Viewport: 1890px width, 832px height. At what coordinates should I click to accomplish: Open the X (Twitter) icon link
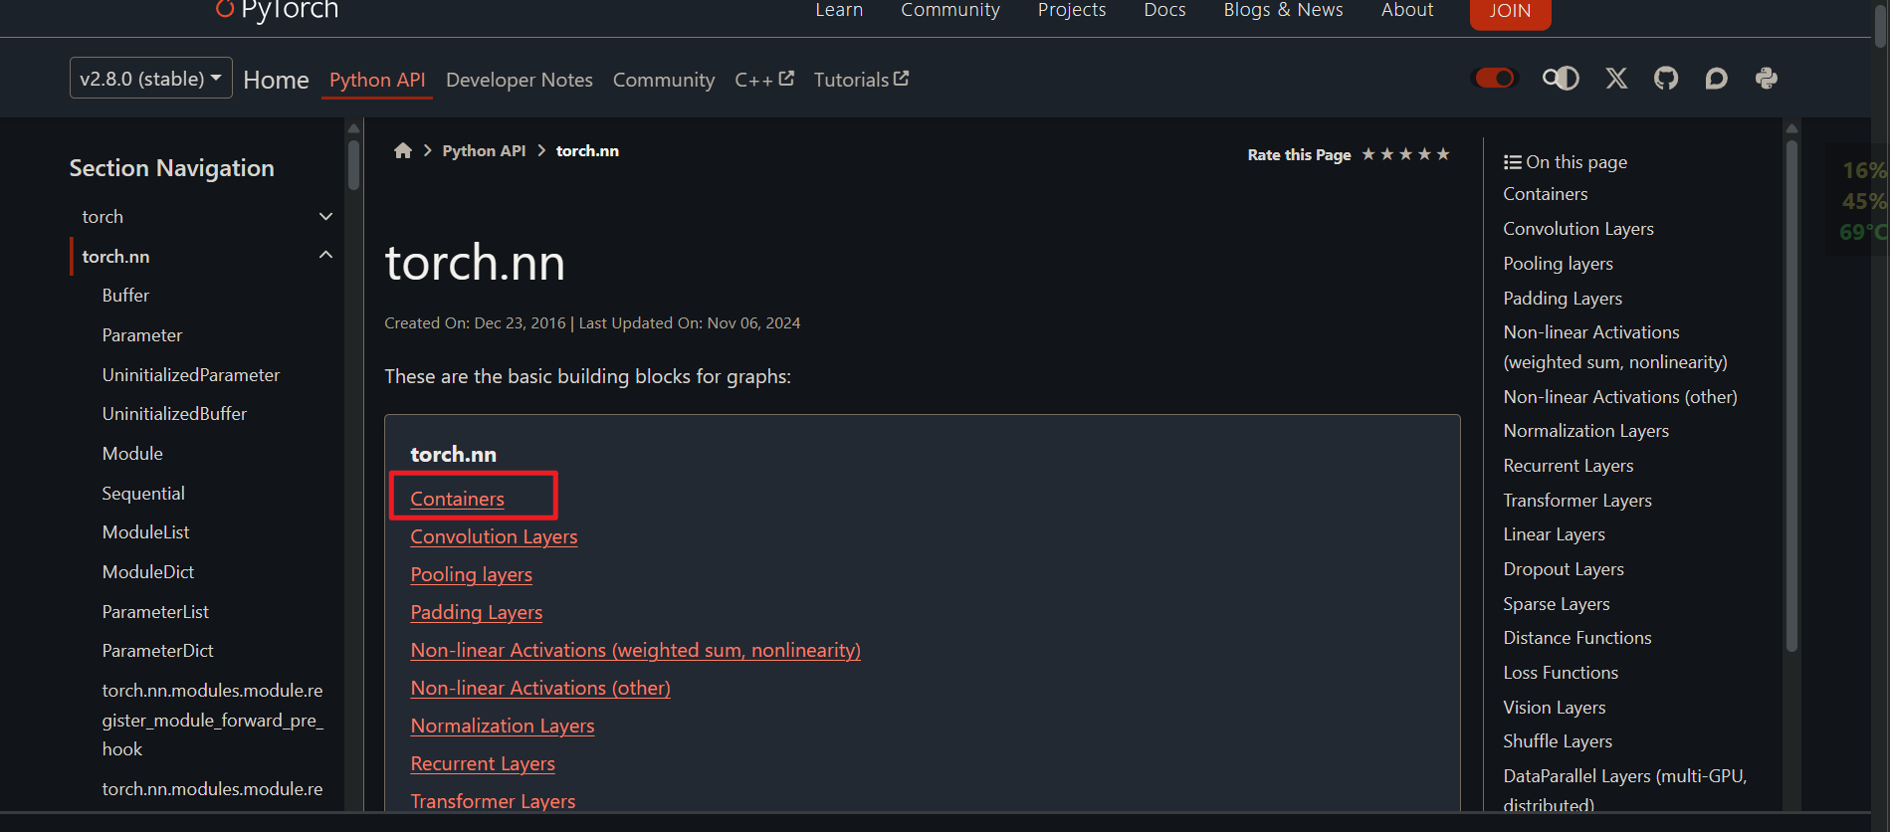[x=1616, y=79]
